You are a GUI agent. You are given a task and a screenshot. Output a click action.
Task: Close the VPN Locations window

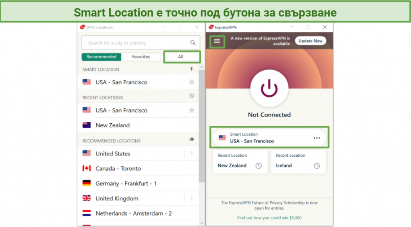[x=197, y=27]
